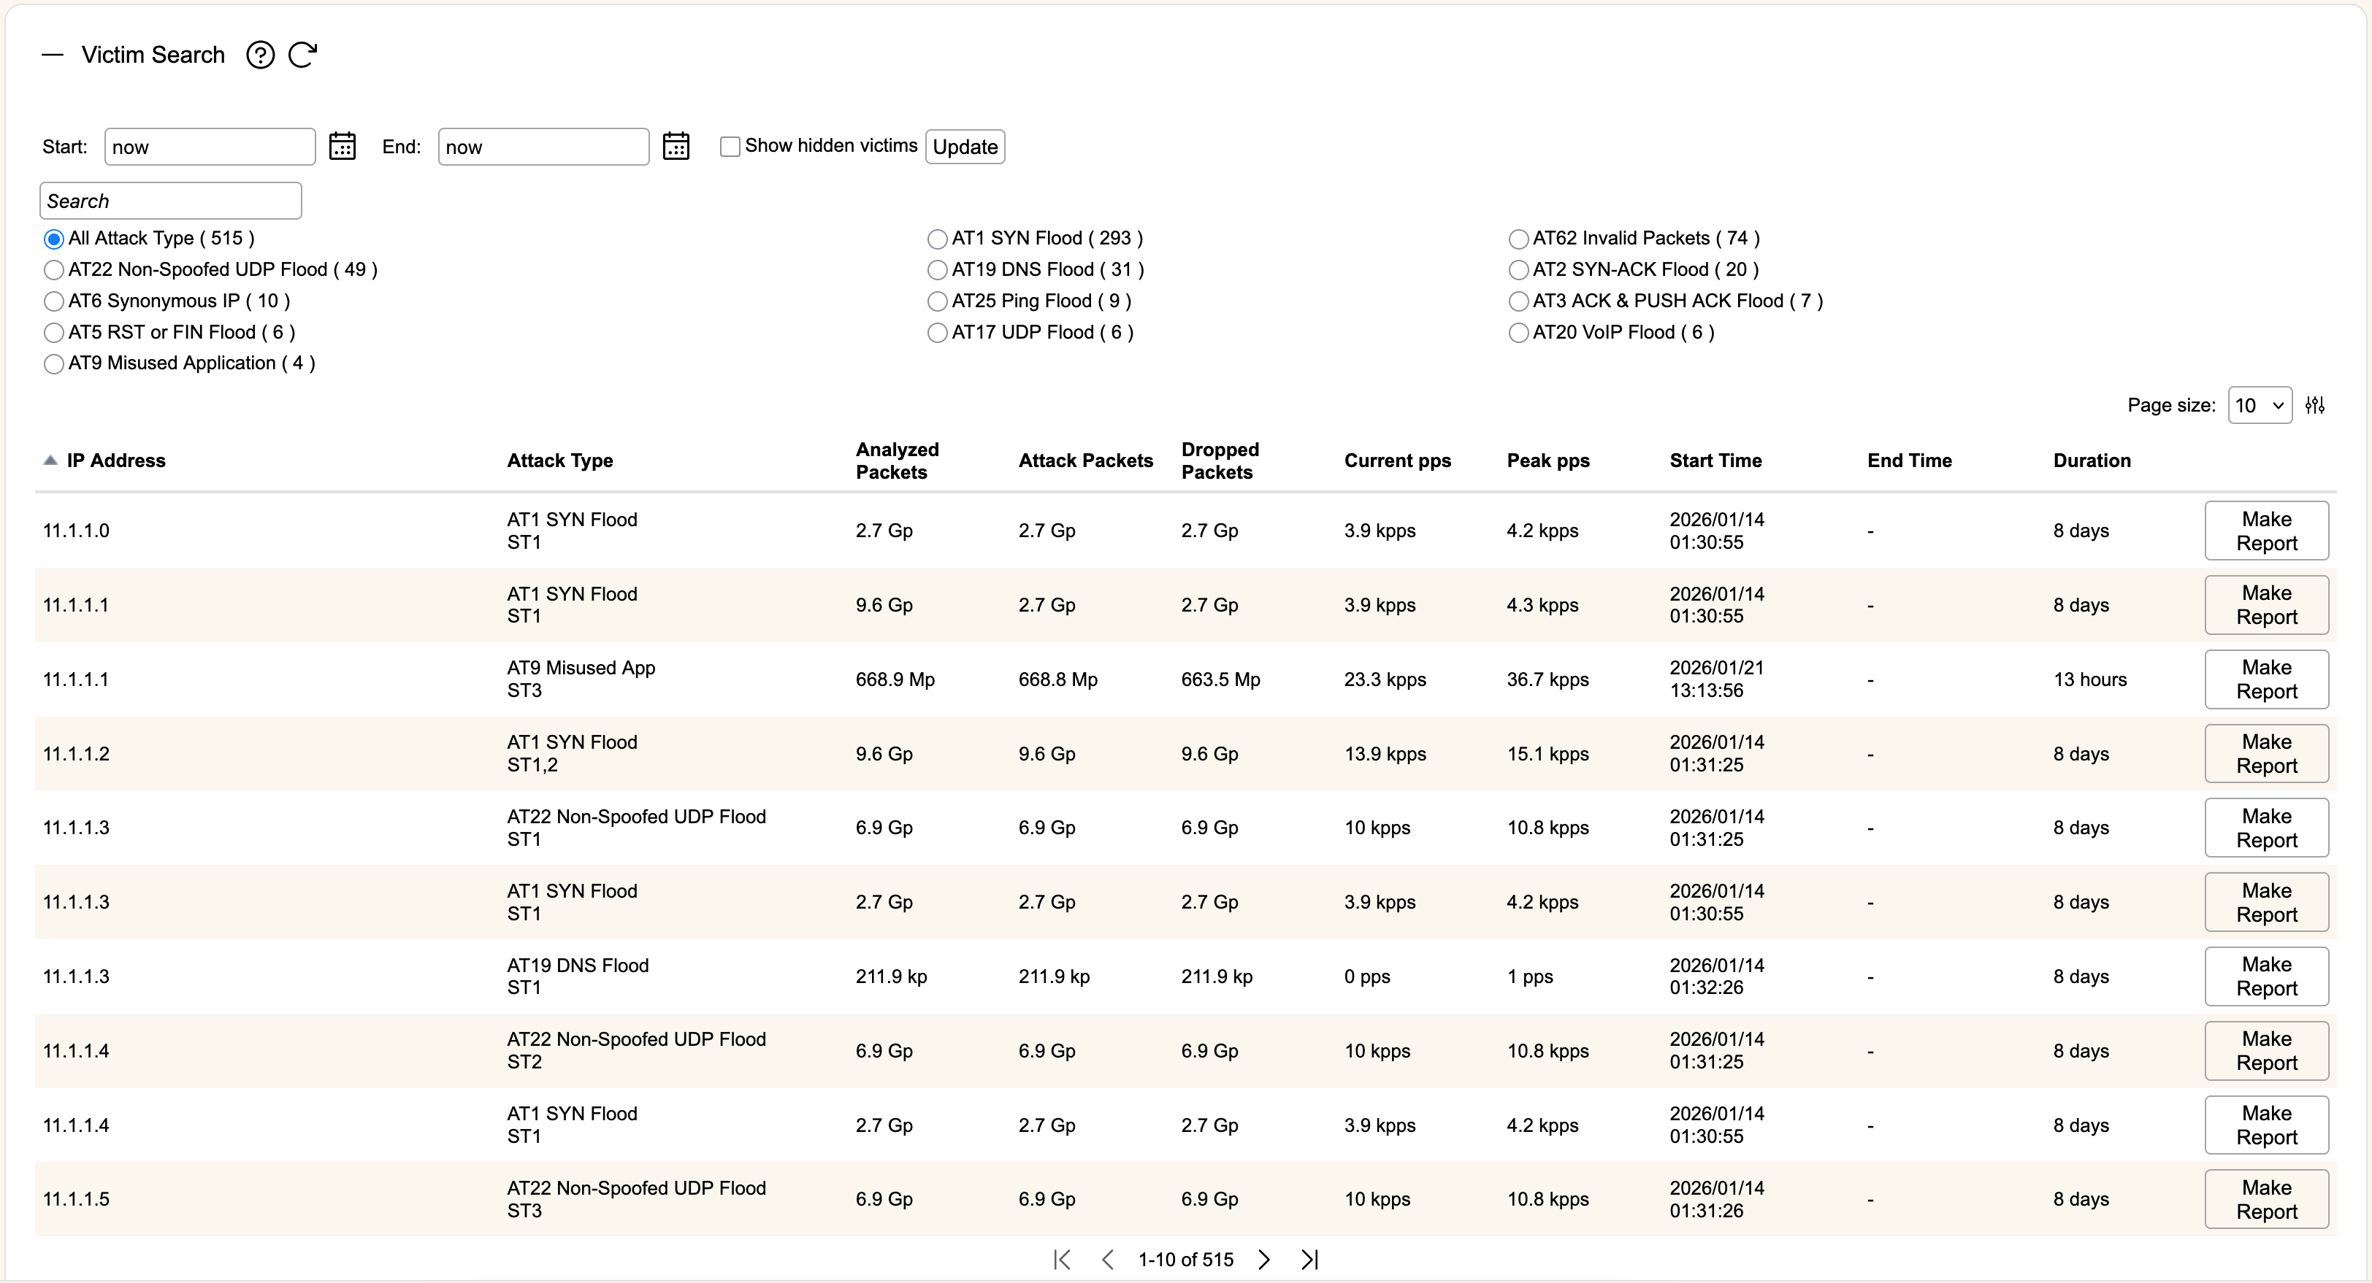The width and height of the screenshot is (2372, 1283).
Task: Filter by AT25 Ping Flood
Action: click(x=938, y=302)
